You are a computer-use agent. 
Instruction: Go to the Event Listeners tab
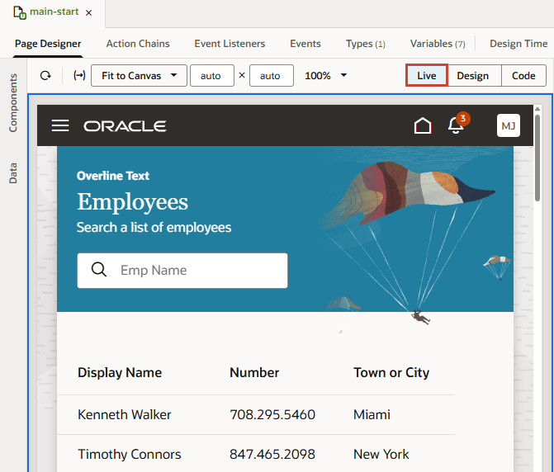[x=230, y=44]
